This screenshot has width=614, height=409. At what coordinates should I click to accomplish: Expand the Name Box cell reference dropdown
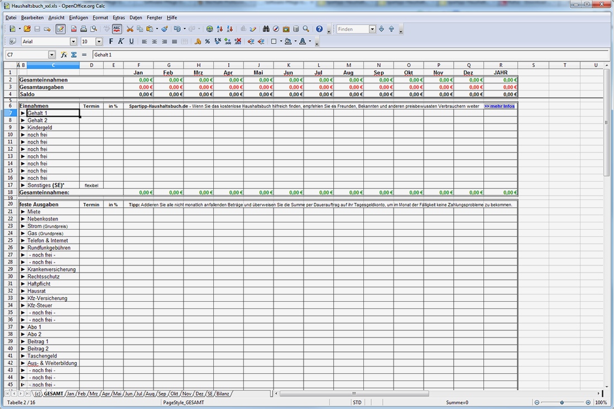click(52, 55)
